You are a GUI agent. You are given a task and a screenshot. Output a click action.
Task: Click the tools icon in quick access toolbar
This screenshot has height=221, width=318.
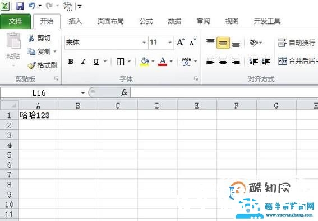point(67,6)
